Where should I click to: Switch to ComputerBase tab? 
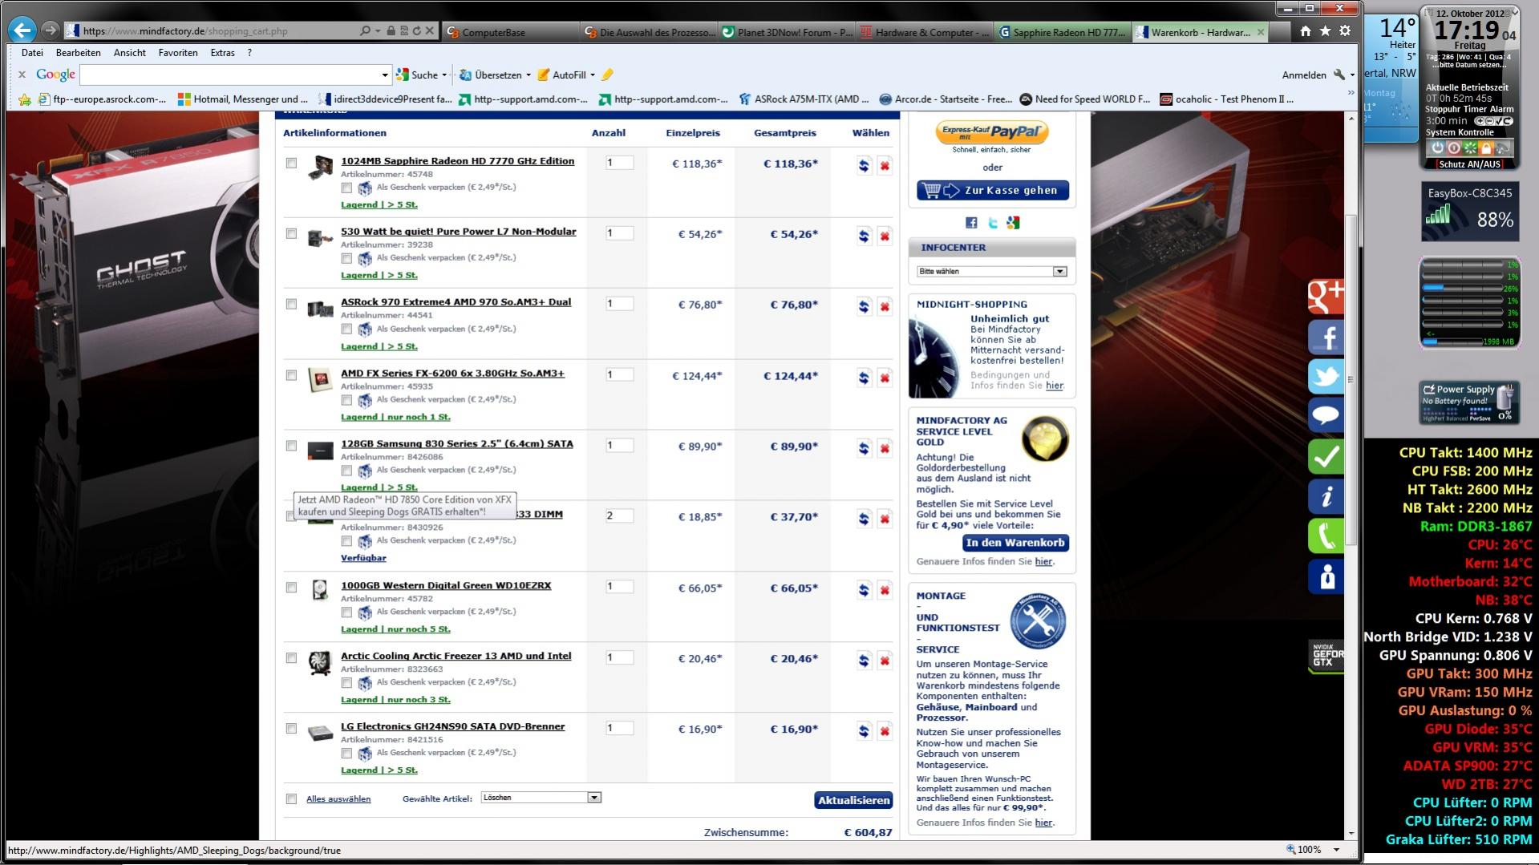[509, 32]
